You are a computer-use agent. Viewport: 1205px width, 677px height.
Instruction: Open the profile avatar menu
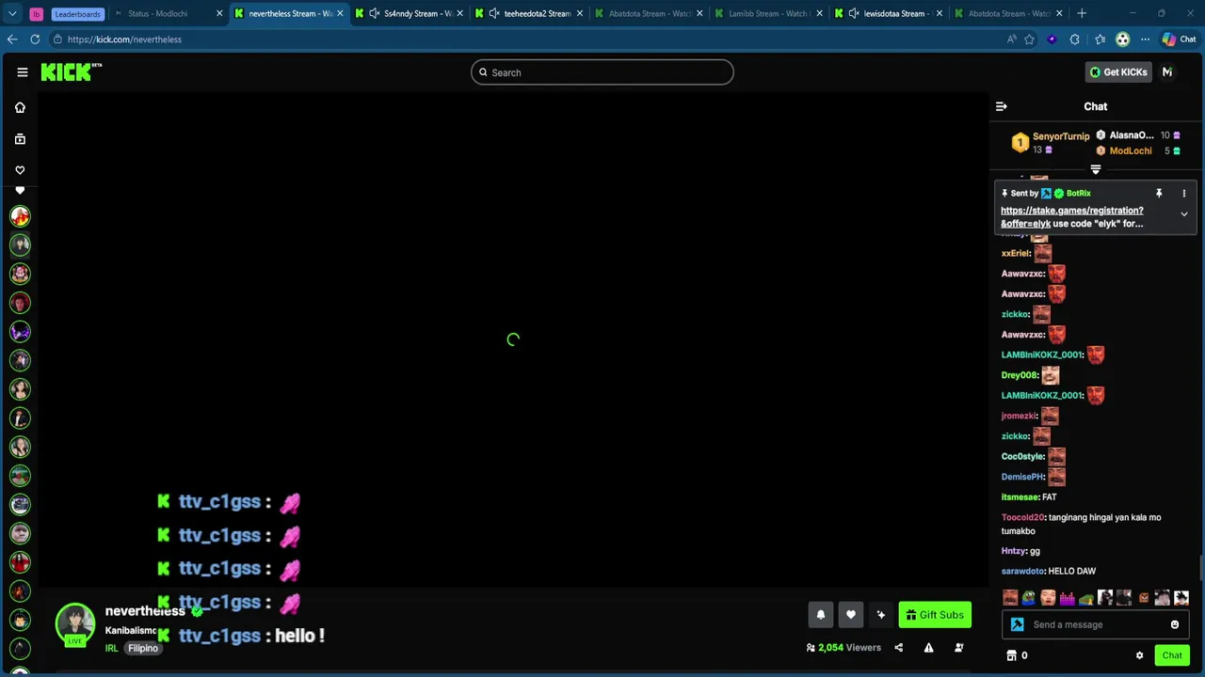(x=1167, y=72)
